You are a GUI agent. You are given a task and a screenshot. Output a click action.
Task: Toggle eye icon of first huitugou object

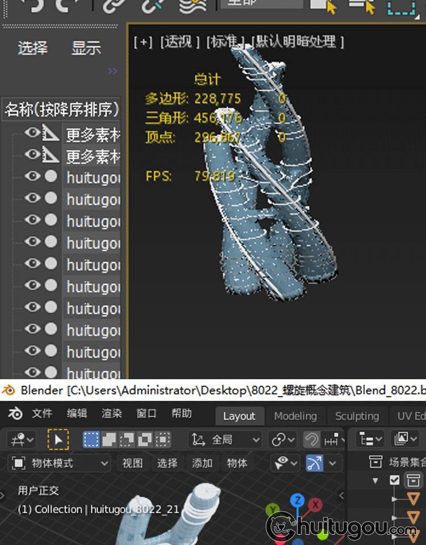click(33, 177)
